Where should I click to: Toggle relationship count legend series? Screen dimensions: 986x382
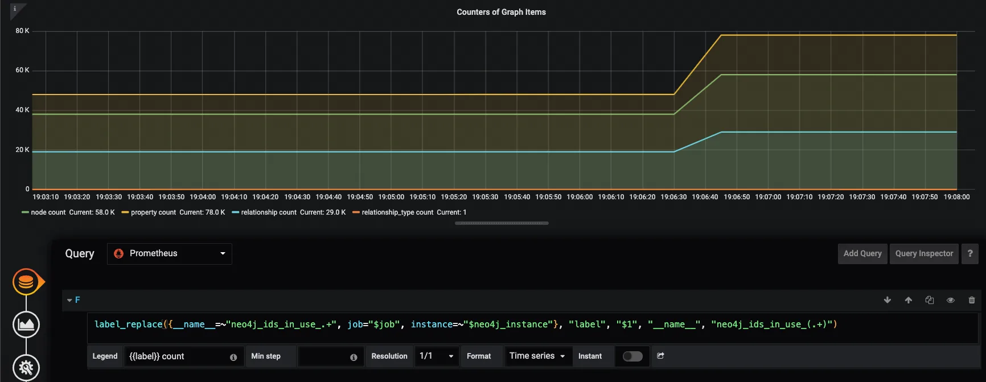click(269, 212)
